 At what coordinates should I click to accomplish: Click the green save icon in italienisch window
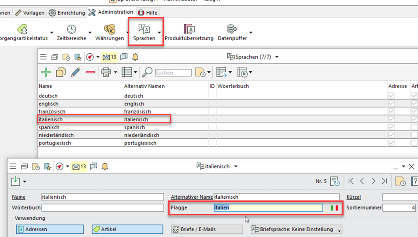15,181
